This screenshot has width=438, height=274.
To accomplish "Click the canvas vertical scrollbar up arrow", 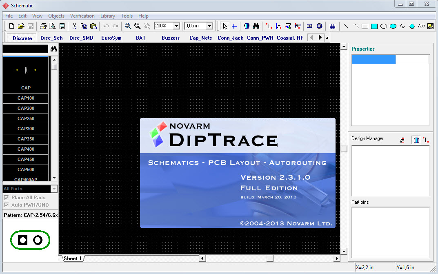I will 344,47.
